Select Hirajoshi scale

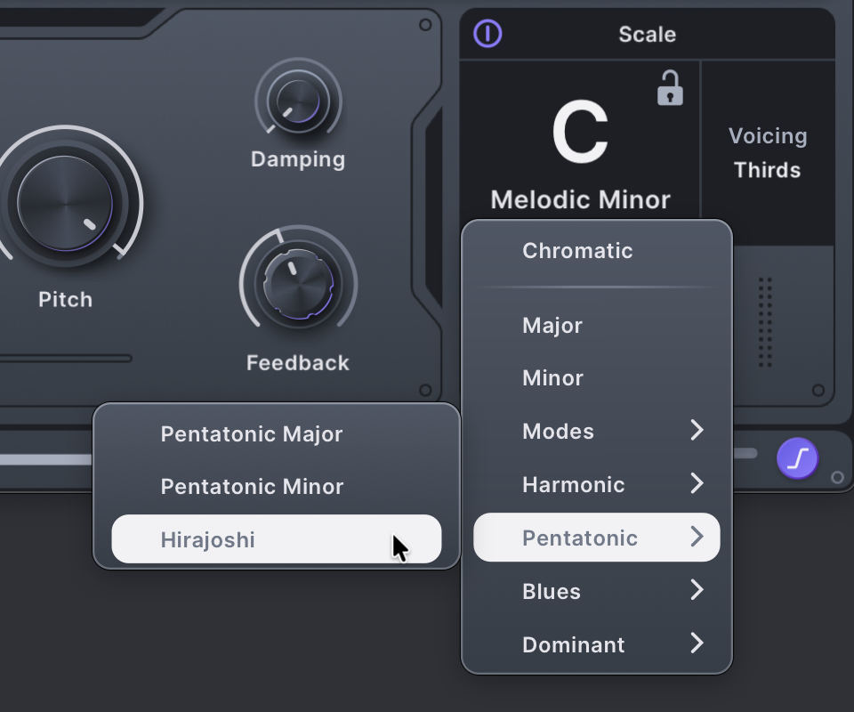point(276,539)
